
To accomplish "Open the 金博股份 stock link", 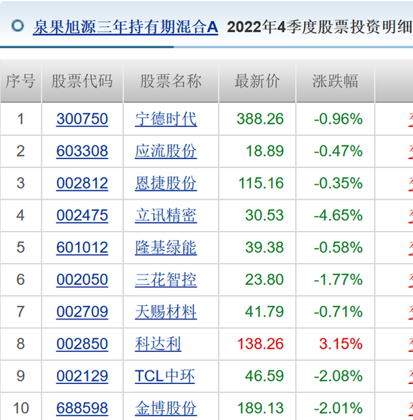I will point(166,408).
